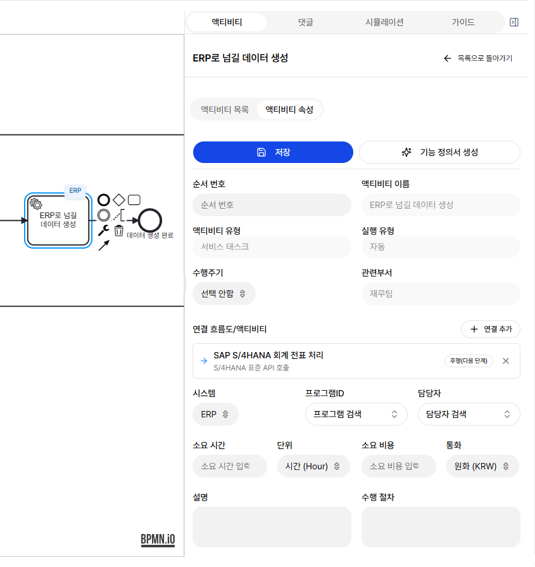Click the blue 저장 button

click(x=273, y=152)
